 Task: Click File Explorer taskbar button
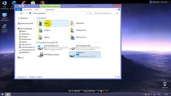[x=8, y=94]
